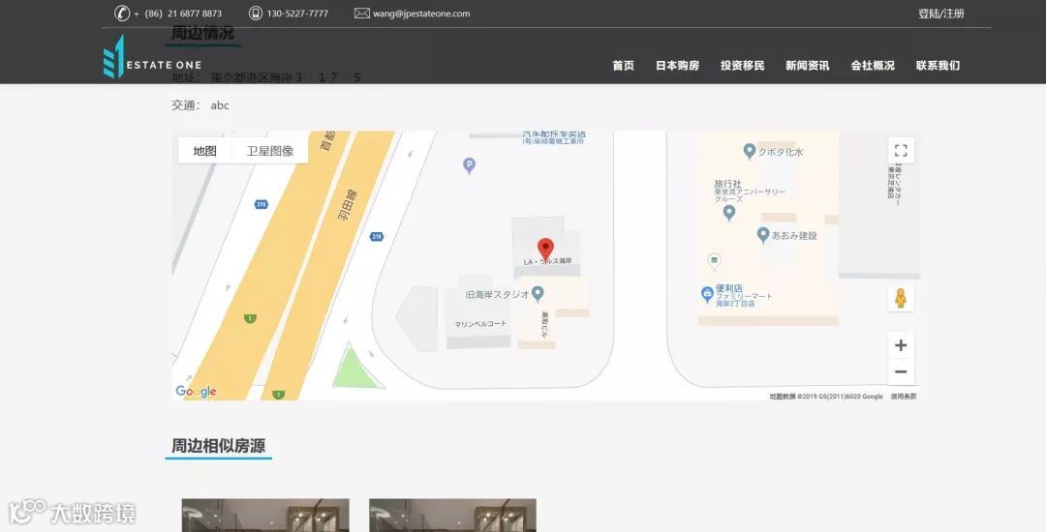Image resolution: width=1046 pixels, height=532 pixels.
Task: Open 日本购房 menu item
Action: [x=677, y=65]
